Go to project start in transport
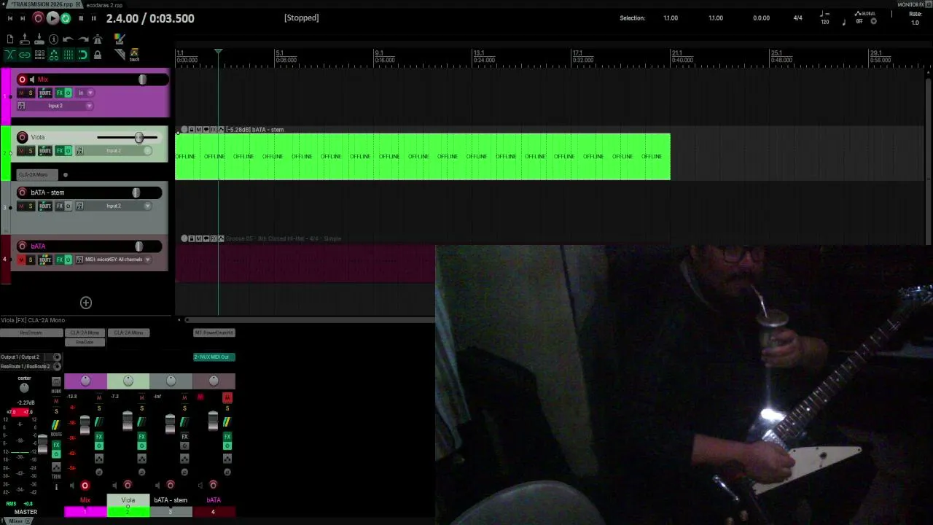 [x=9, y=18]
